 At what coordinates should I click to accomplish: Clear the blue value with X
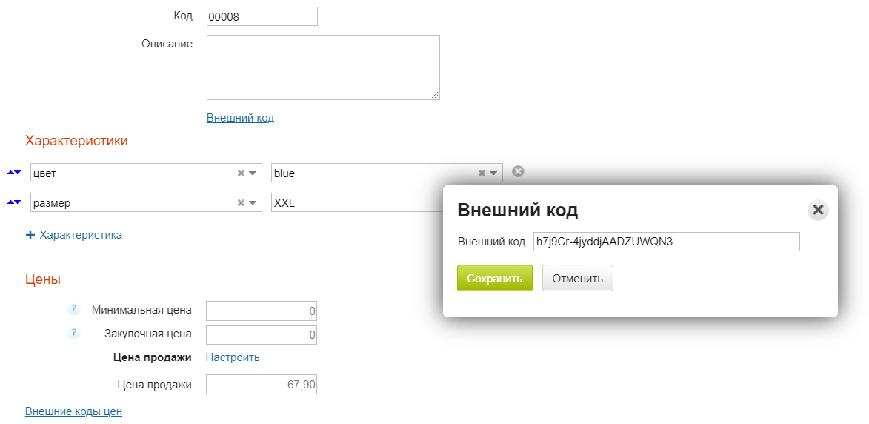coord(482,173)
